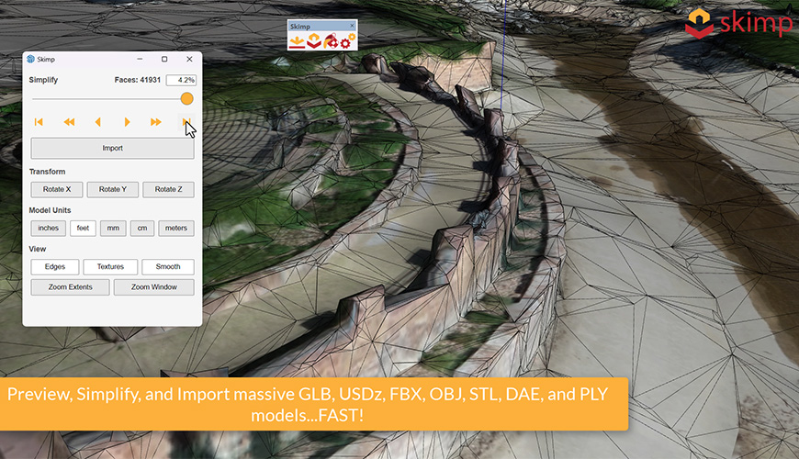Viewport: 799px width, 459px height.
Task: Toggle Textures view display
Action: 110,267
